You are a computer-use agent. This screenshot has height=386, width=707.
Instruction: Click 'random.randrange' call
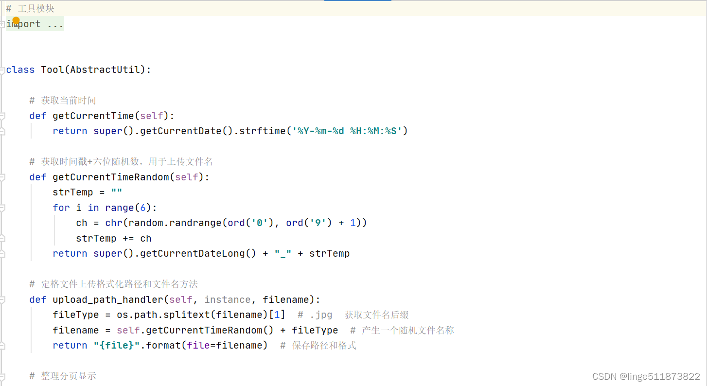tap(175, 223)
